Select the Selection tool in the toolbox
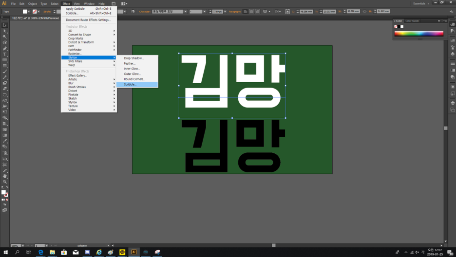This screenshot has height=257, width=456. (5, 25)
